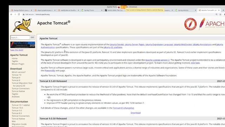Screen dimensions: 225x127
Task: Open Tomcat 8.5 documentation
Action: [x=17, y=113]
